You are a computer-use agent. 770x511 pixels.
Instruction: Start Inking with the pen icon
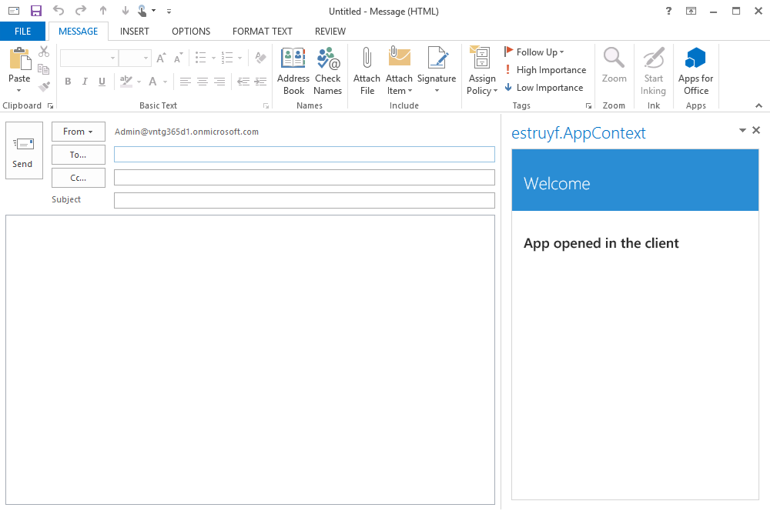pyautogui.click(x=654, y=71)
